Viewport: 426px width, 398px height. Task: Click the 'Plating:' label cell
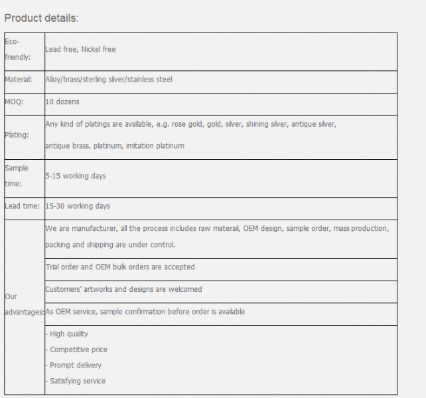tap(17, 135)
